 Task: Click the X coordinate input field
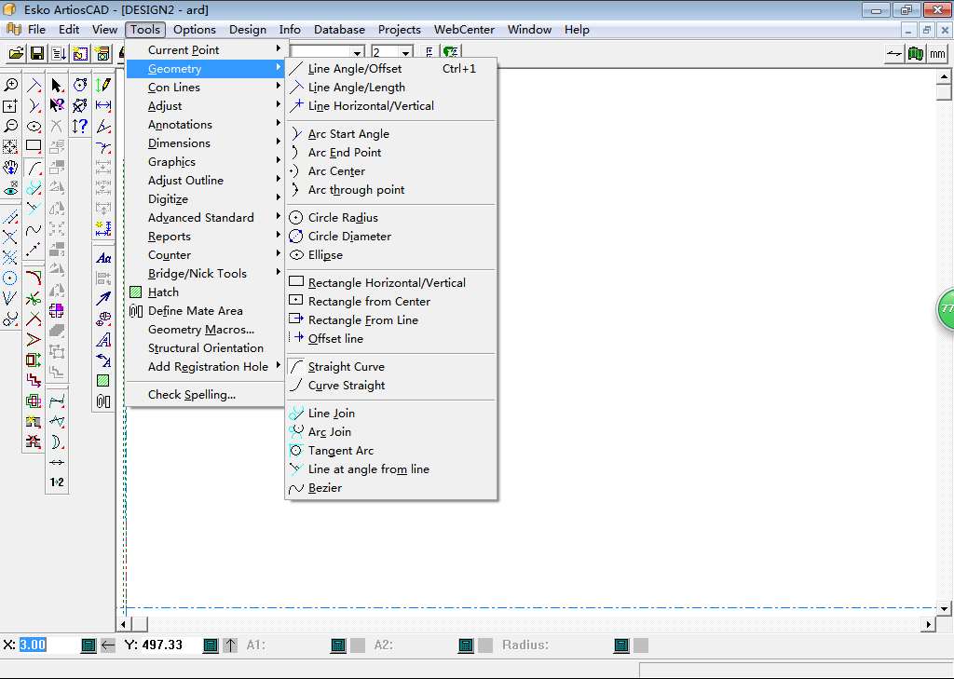47,645
